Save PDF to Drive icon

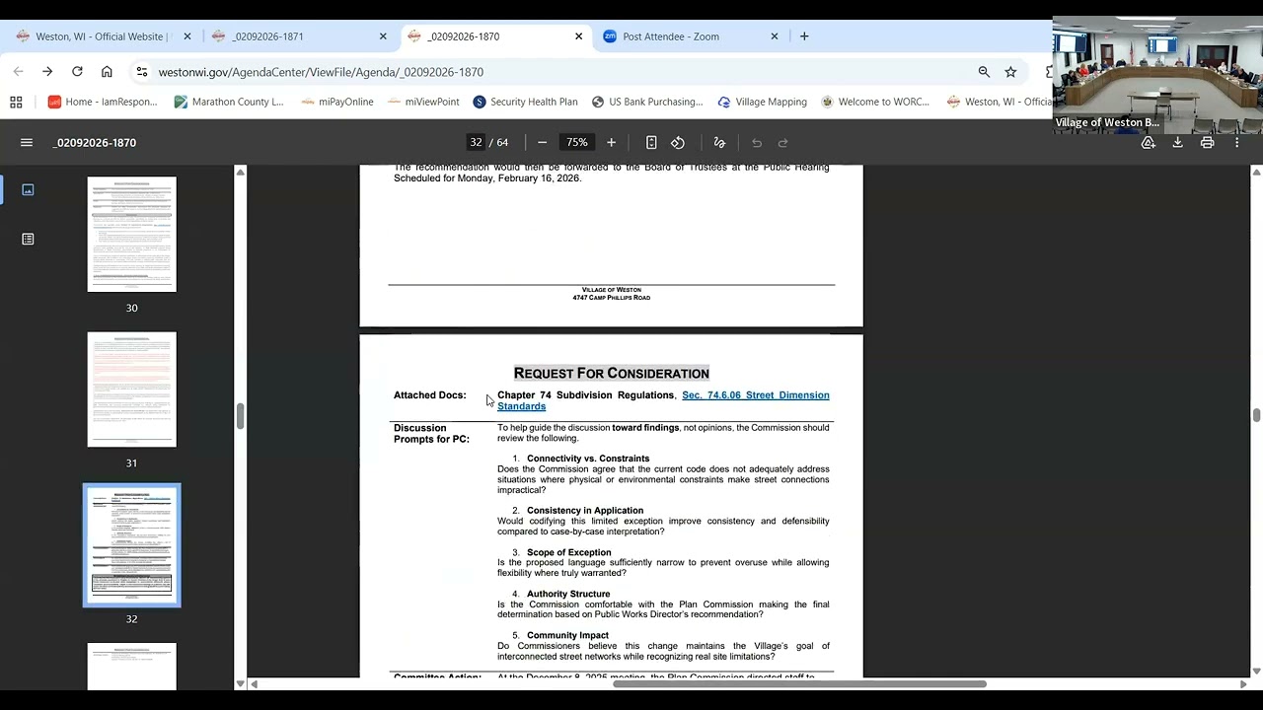(x=1148, y=143)
